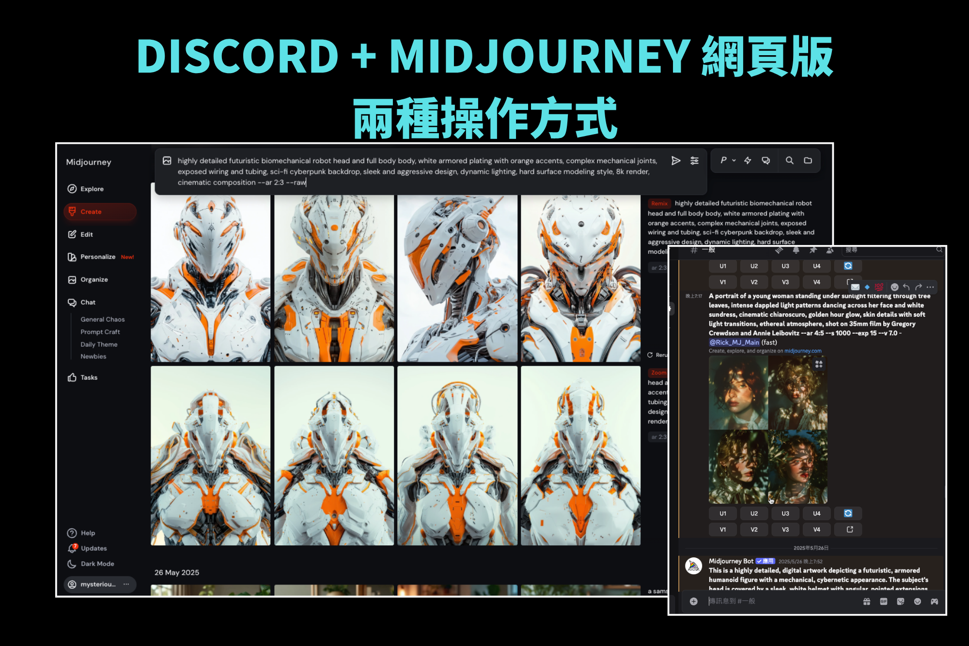Expand the P personalization dropdown
The height and width of the screenshot is (646, 969).
[728, 160]
